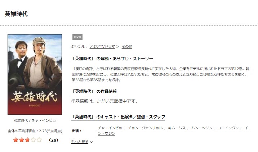Click the second orange rating star
This screenshot has width=258, height=152.
(22, 140)
